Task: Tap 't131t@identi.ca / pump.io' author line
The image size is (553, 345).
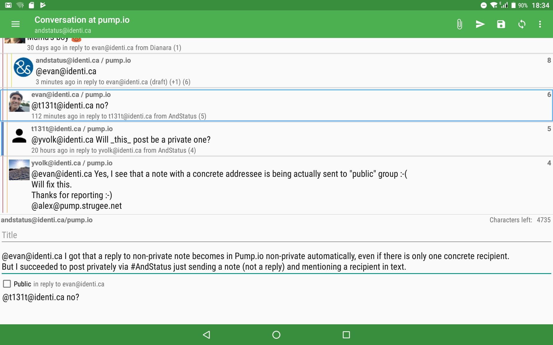Action: click(x=72, y=129)
